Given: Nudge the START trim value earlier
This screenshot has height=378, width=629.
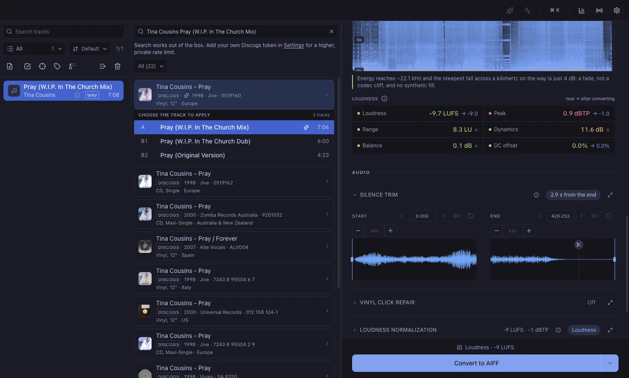Looking at the screenshot, I should point(401,216).
